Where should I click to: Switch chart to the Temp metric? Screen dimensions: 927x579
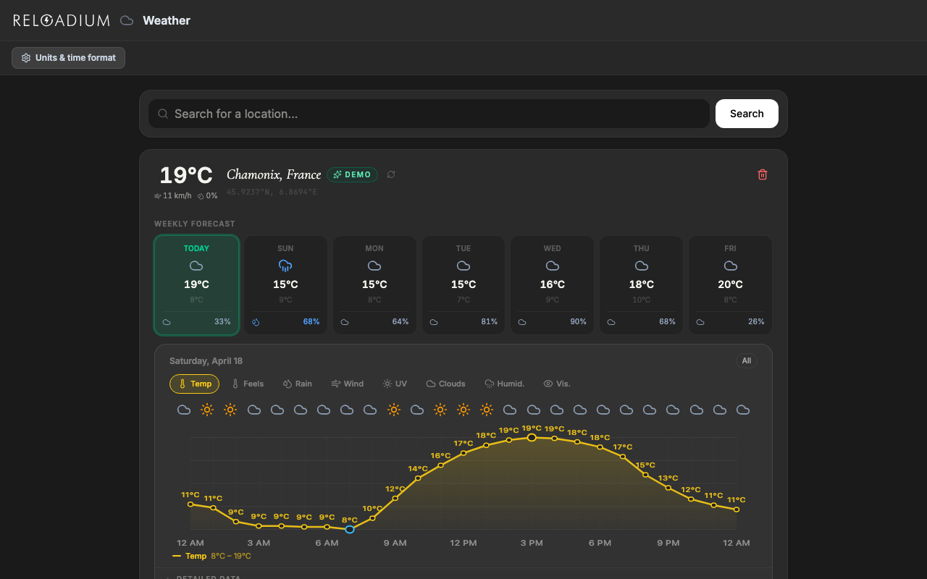point(194,384)
